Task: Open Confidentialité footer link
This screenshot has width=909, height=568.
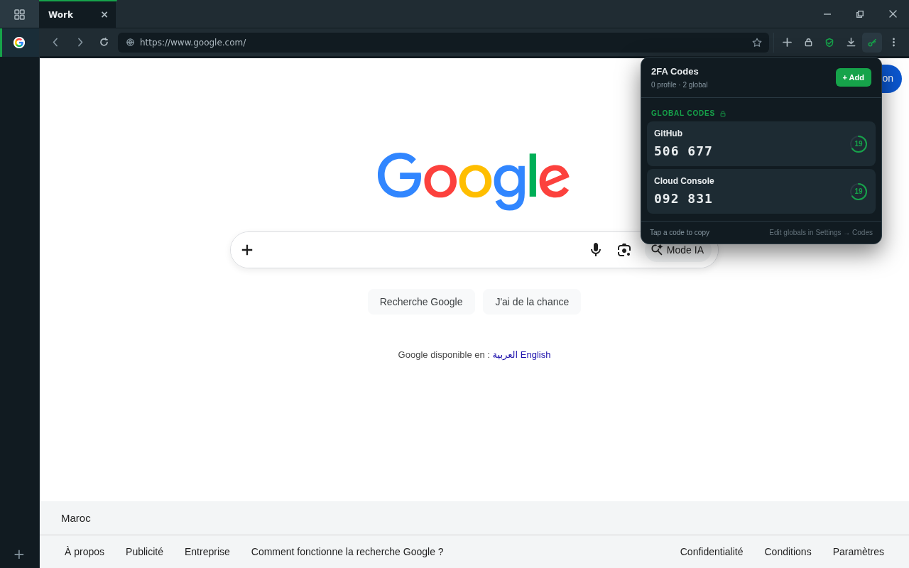Action: (712, 552)
